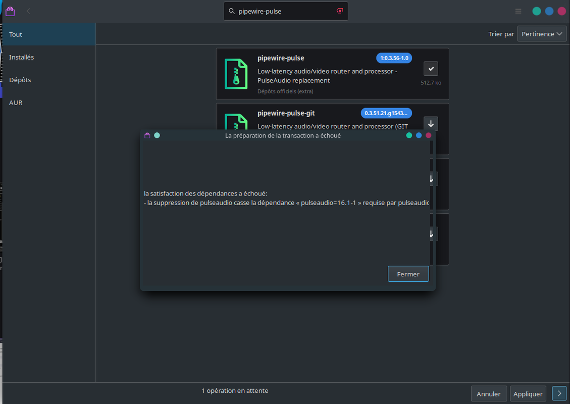Image resolution: width=570 pixels, height=404 pixels.
Task: Maximize the dialog with the blue dot
Action: 419,135
